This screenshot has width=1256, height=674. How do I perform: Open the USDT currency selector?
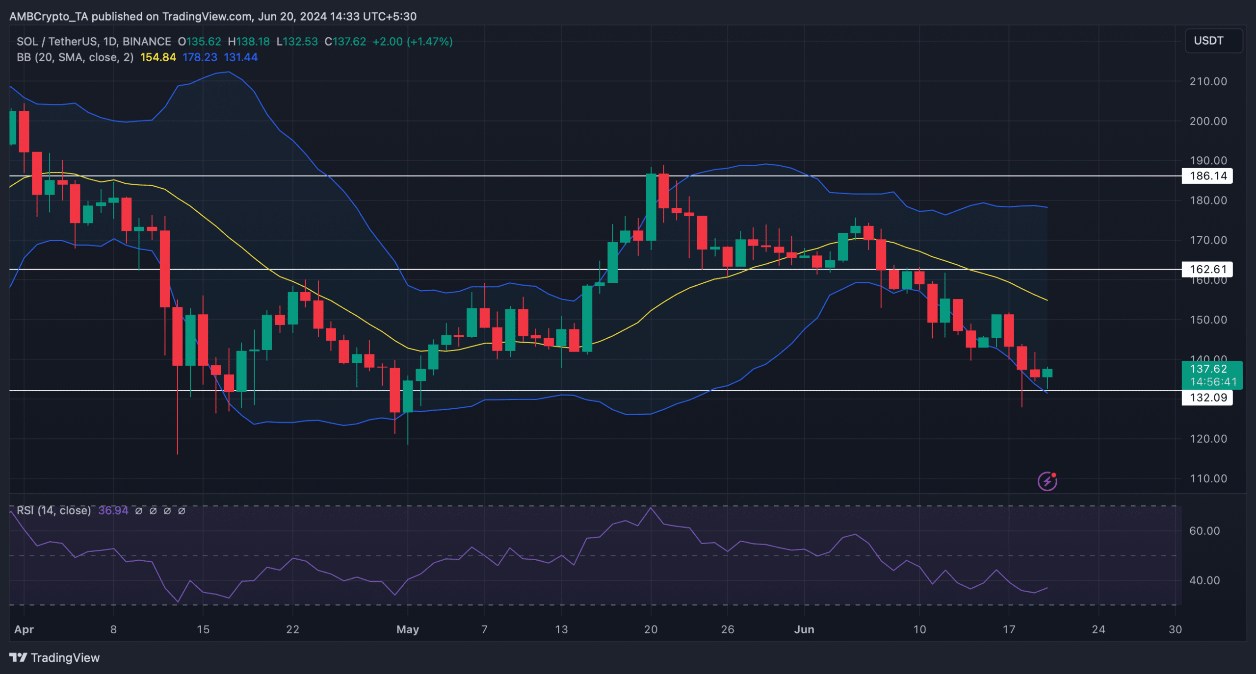(1214, 41)
